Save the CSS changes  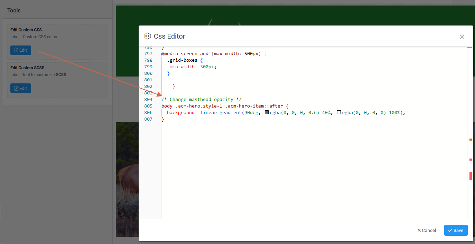pos(456,230)
